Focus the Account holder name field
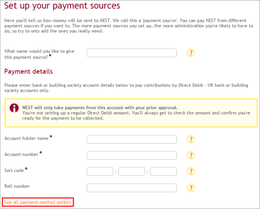260x209 pixels. click(x=131, y=139)
